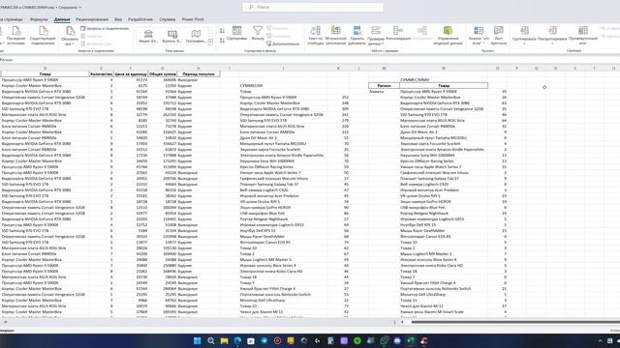Sort descending with the Z-A icon
The width and height of the screenshot is (620, 348).
(x=222, y=40)
